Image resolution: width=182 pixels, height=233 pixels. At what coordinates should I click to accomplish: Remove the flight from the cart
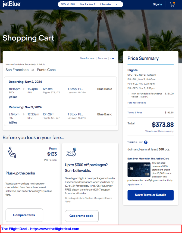click(x=102, y=59)
